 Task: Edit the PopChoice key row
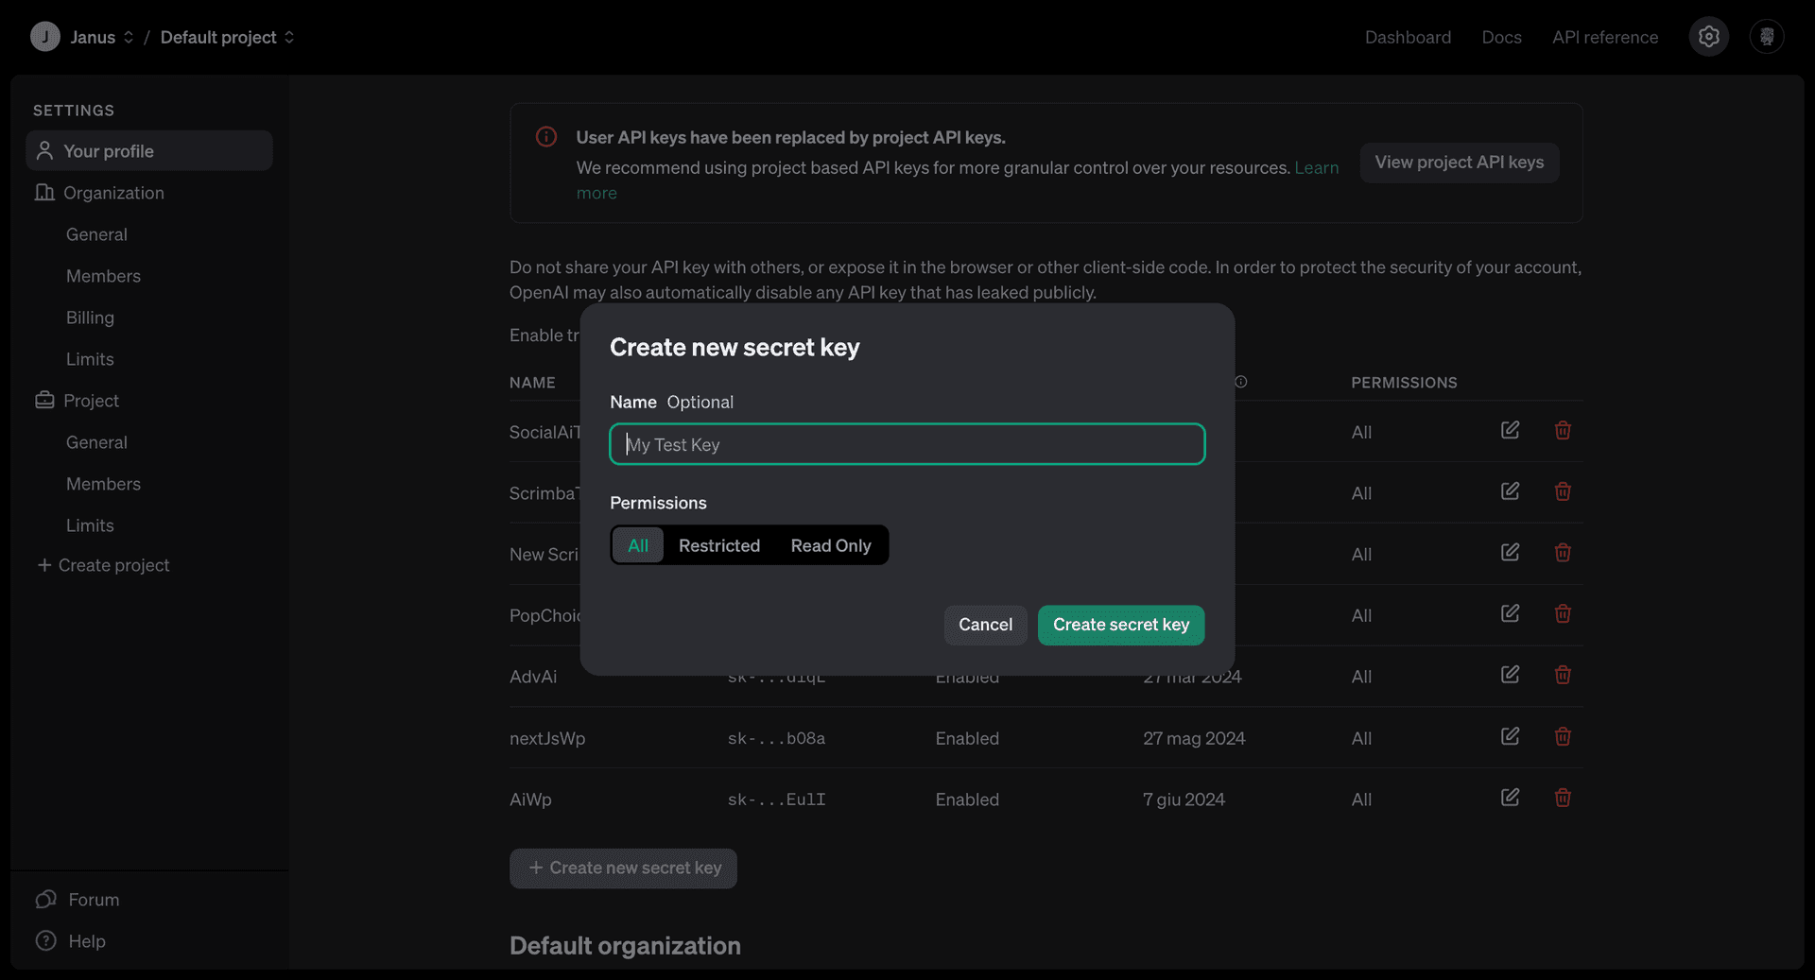(1510, 614)
